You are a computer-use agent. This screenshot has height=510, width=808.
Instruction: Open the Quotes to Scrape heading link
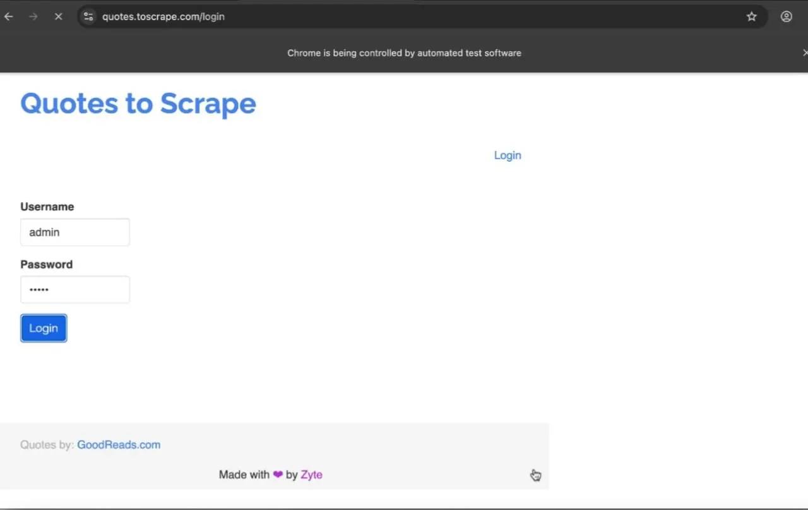tap(138, 104)
